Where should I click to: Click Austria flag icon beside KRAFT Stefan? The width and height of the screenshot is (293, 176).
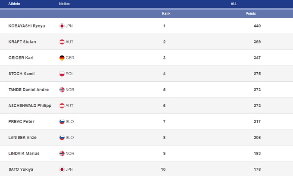[62, 42]
